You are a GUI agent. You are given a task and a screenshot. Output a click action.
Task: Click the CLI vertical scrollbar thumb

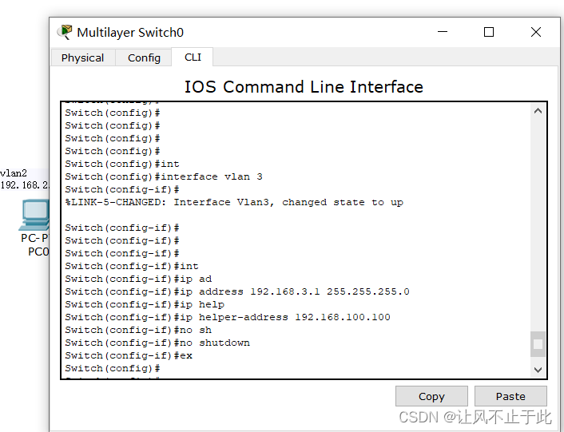tap(538, 344)
